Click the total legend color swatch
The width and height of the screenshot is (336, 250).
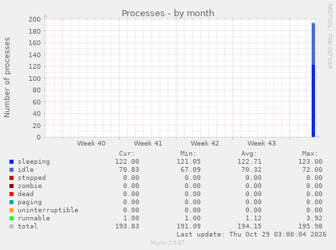pos(11,226)
